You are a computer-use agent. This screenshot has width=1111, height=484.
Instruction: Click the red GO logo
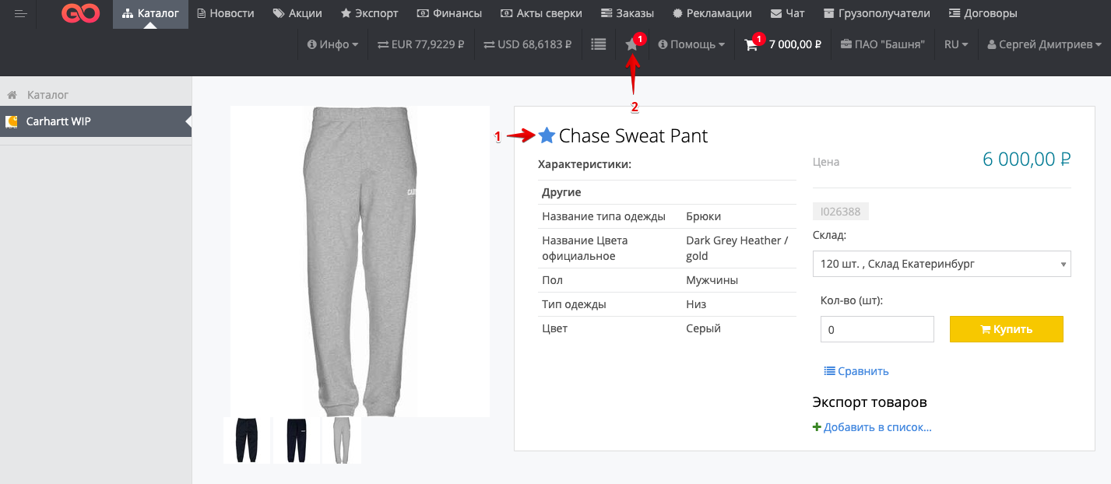[80, 13]
